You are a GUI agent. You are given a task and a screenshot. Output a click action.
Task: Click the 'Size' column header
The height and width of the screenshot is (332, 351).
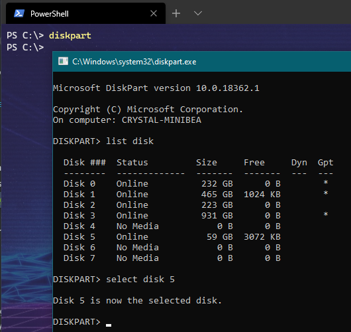[207, 162]
